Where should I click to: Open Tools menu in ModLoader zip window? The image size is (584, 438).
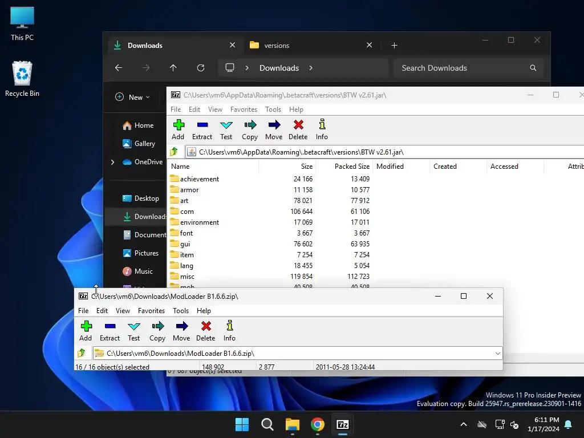coord(181,311)
